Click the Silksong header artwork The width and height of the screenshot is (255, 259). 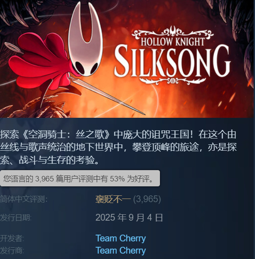coord(127,59)
